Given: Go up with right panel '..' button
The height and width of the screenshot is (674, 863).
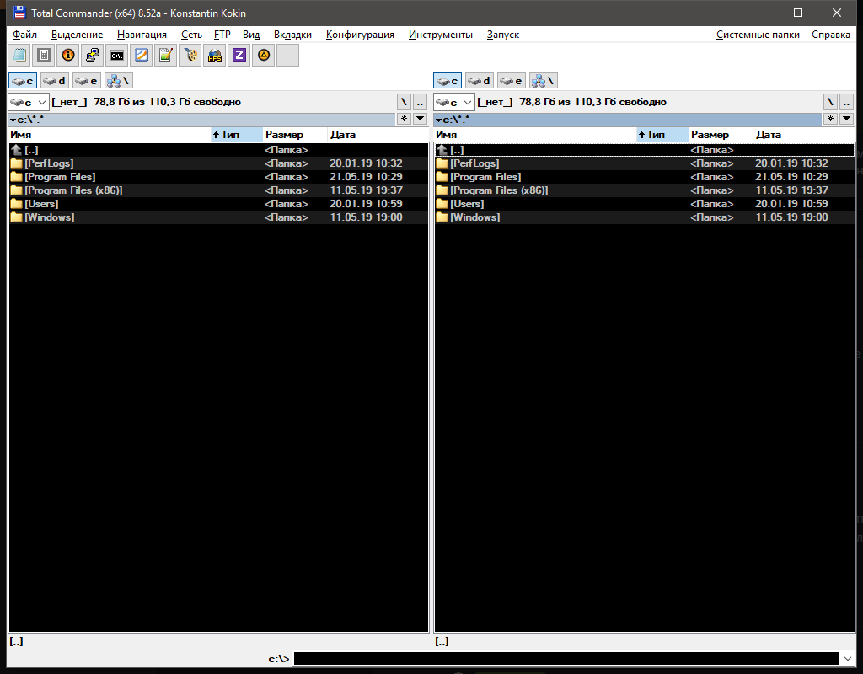Looking at the screenshot, I should [x=846, y=102].
